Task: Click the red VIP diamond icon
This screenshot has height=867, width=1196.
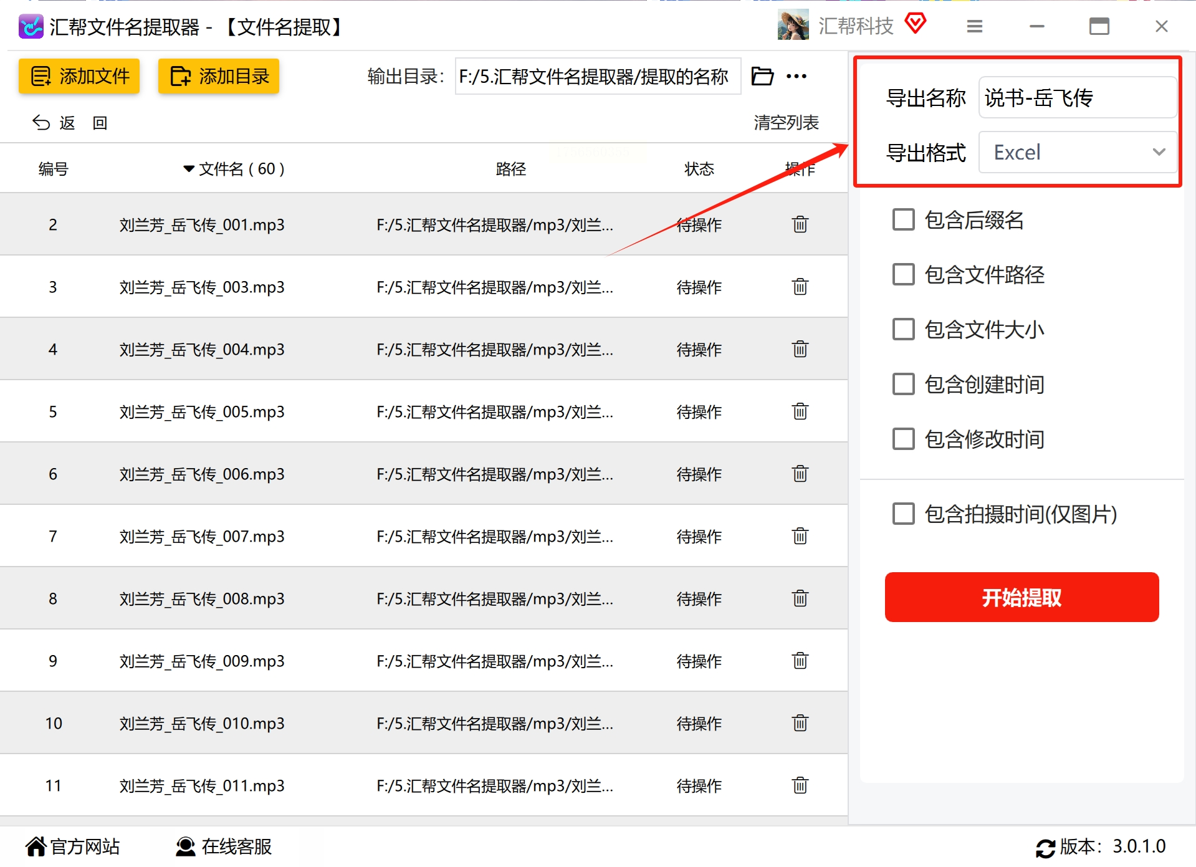Action: pyautogui.click(x=915, y=24)
